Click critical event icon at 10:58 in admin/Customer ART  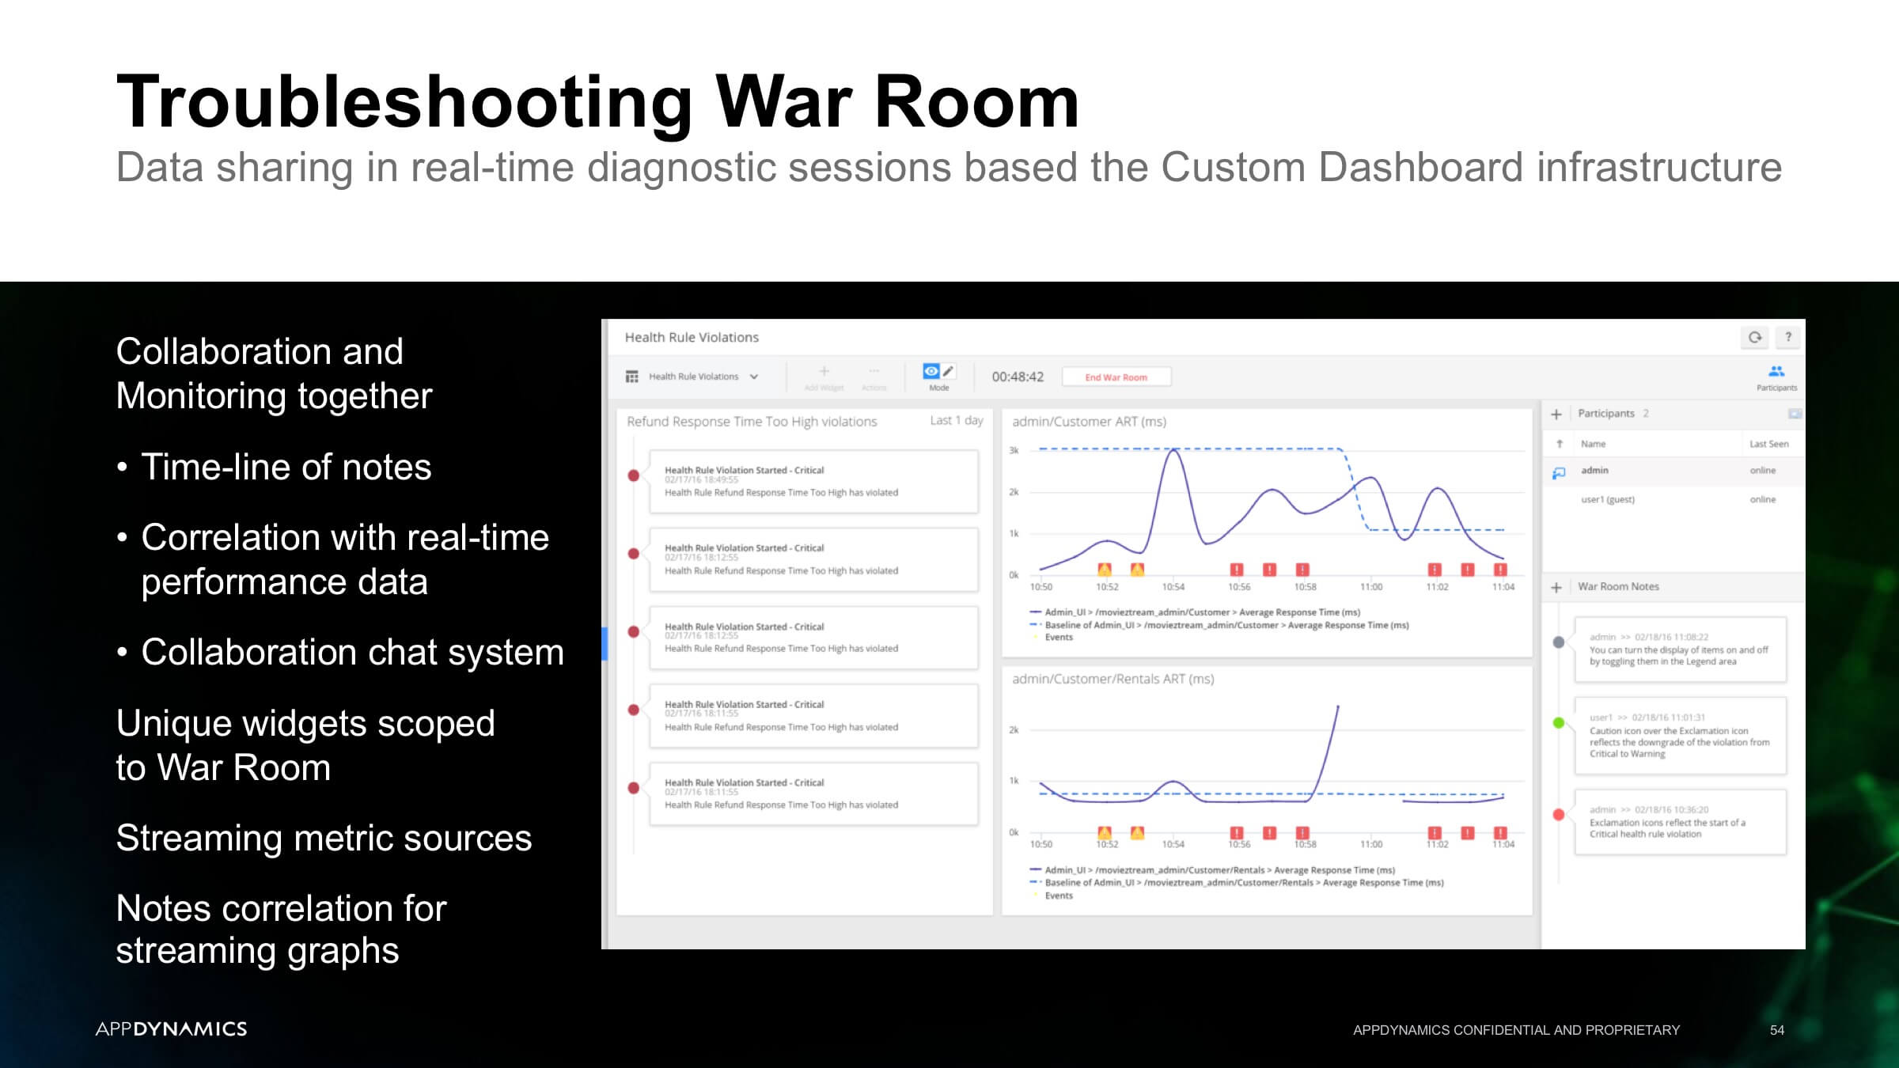pyautogui.click(x=1302, y=570)
